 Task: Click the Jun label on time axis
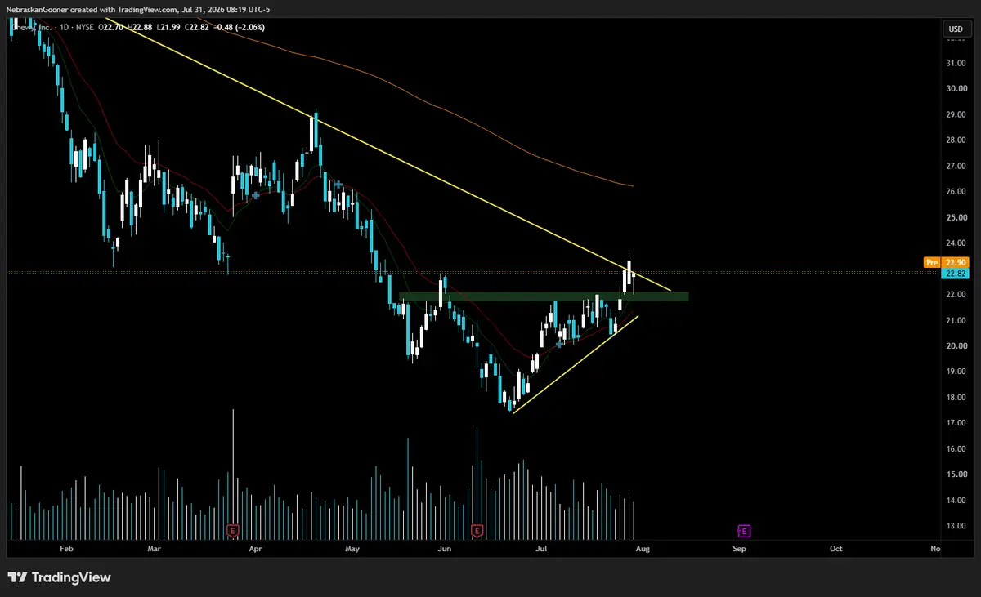point(445,550)
